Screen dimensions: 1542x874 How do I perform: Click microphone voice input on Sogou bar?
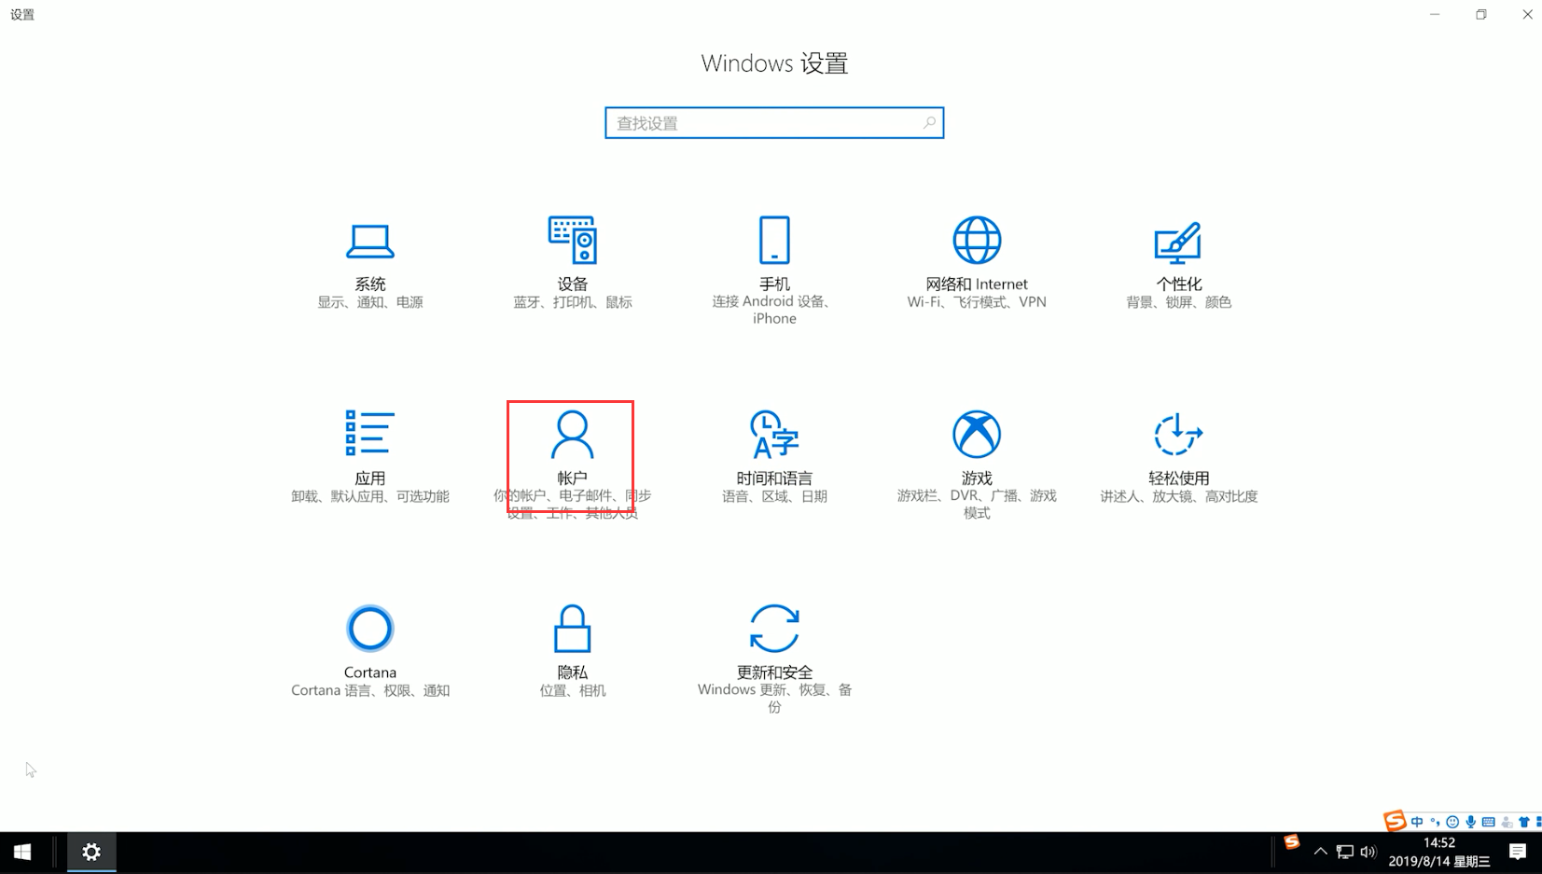[1470, 822]
